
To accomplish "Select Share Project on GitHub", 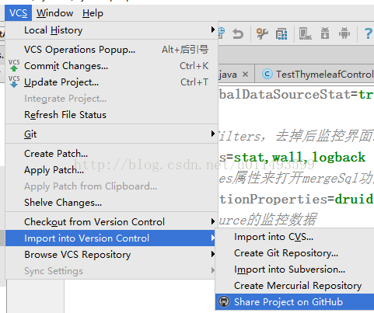I will pyautogui.click(x=295, y=302).
